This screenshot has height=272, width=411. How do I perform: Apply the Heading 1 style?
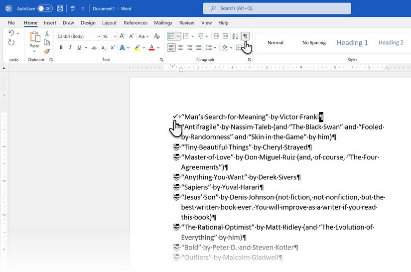[352, 43]
